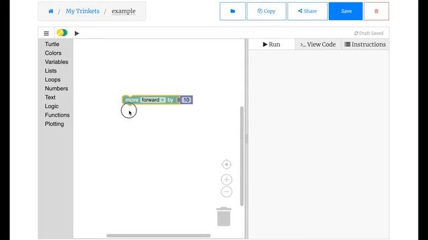428x240 pixels.
Task: Go to the home icon in breadcrumb
Action: pos(51,11)
